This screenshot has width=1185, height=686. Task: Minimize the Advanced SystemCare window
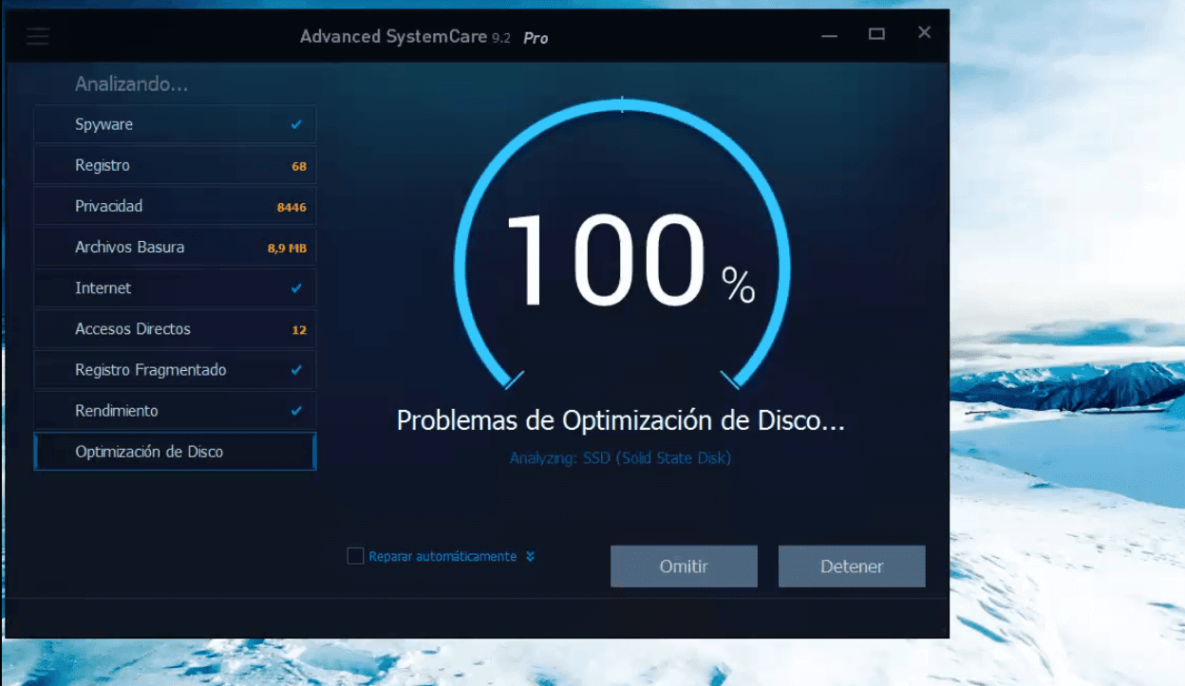click(830, 34)
